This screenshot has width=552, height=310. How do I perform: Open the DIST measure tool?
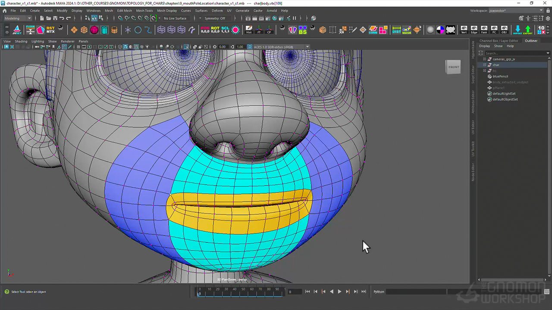pos(396,30)
